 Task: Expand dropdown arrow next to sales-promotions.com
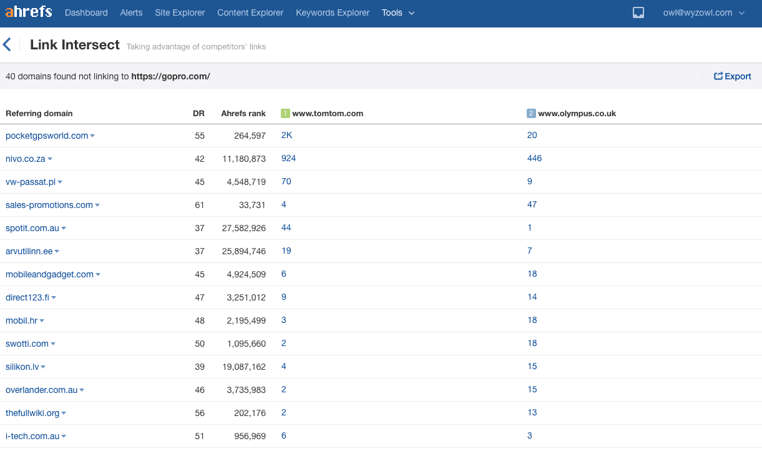pos(97,205)
